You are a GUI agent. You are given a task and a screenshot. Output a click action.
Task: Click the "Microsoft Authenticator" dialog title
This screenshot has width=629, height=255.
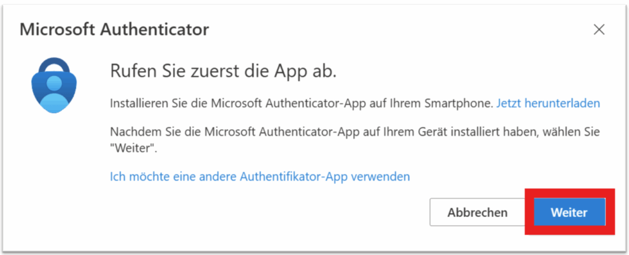[115, 29]
